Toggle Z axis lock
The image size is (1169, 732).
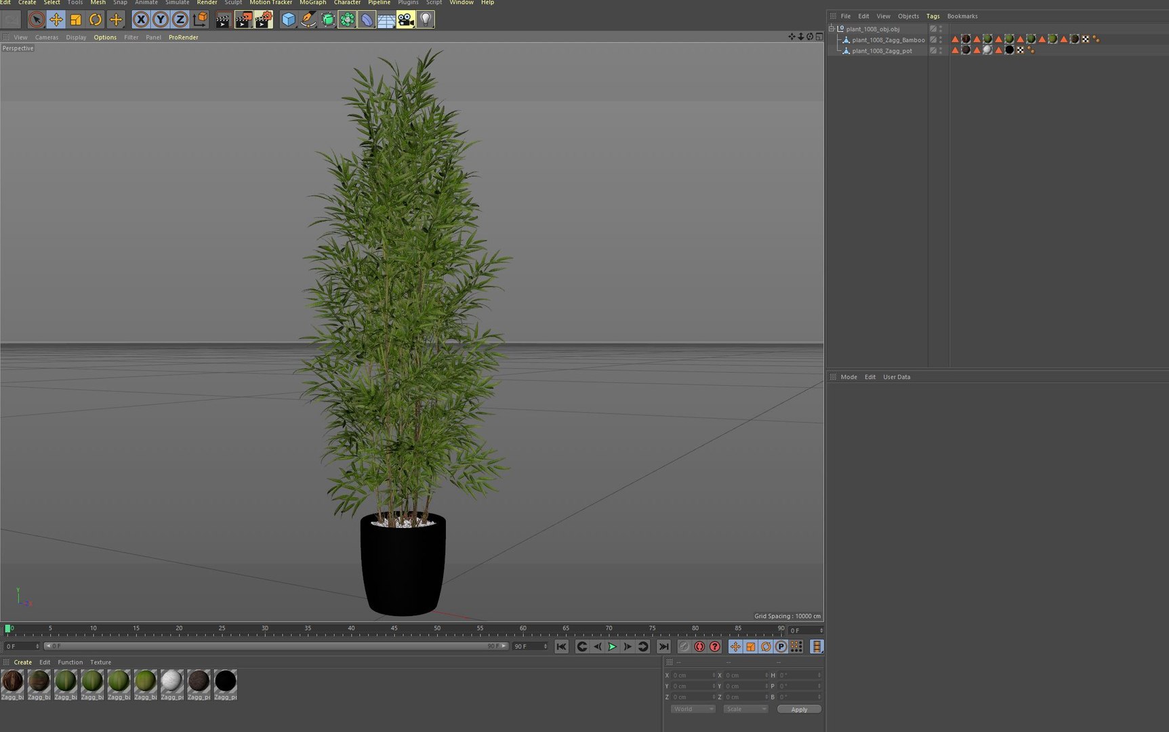(180, 20)
